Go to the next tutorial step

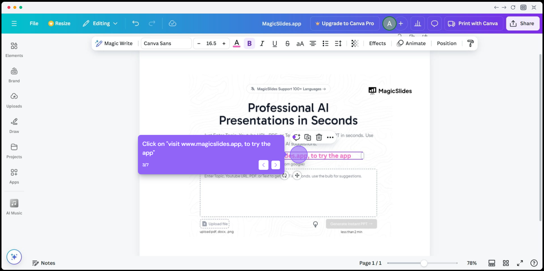[x=276, y=165]
